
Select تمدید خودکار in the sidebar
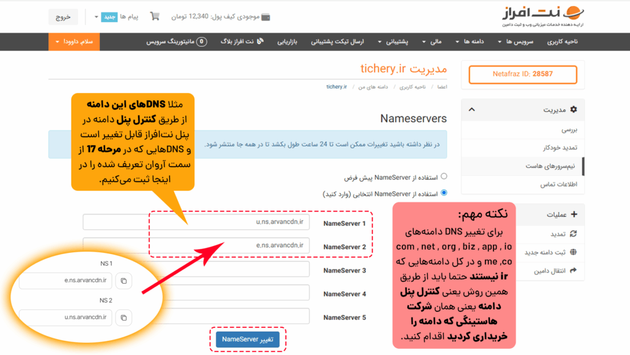[523, 148]
